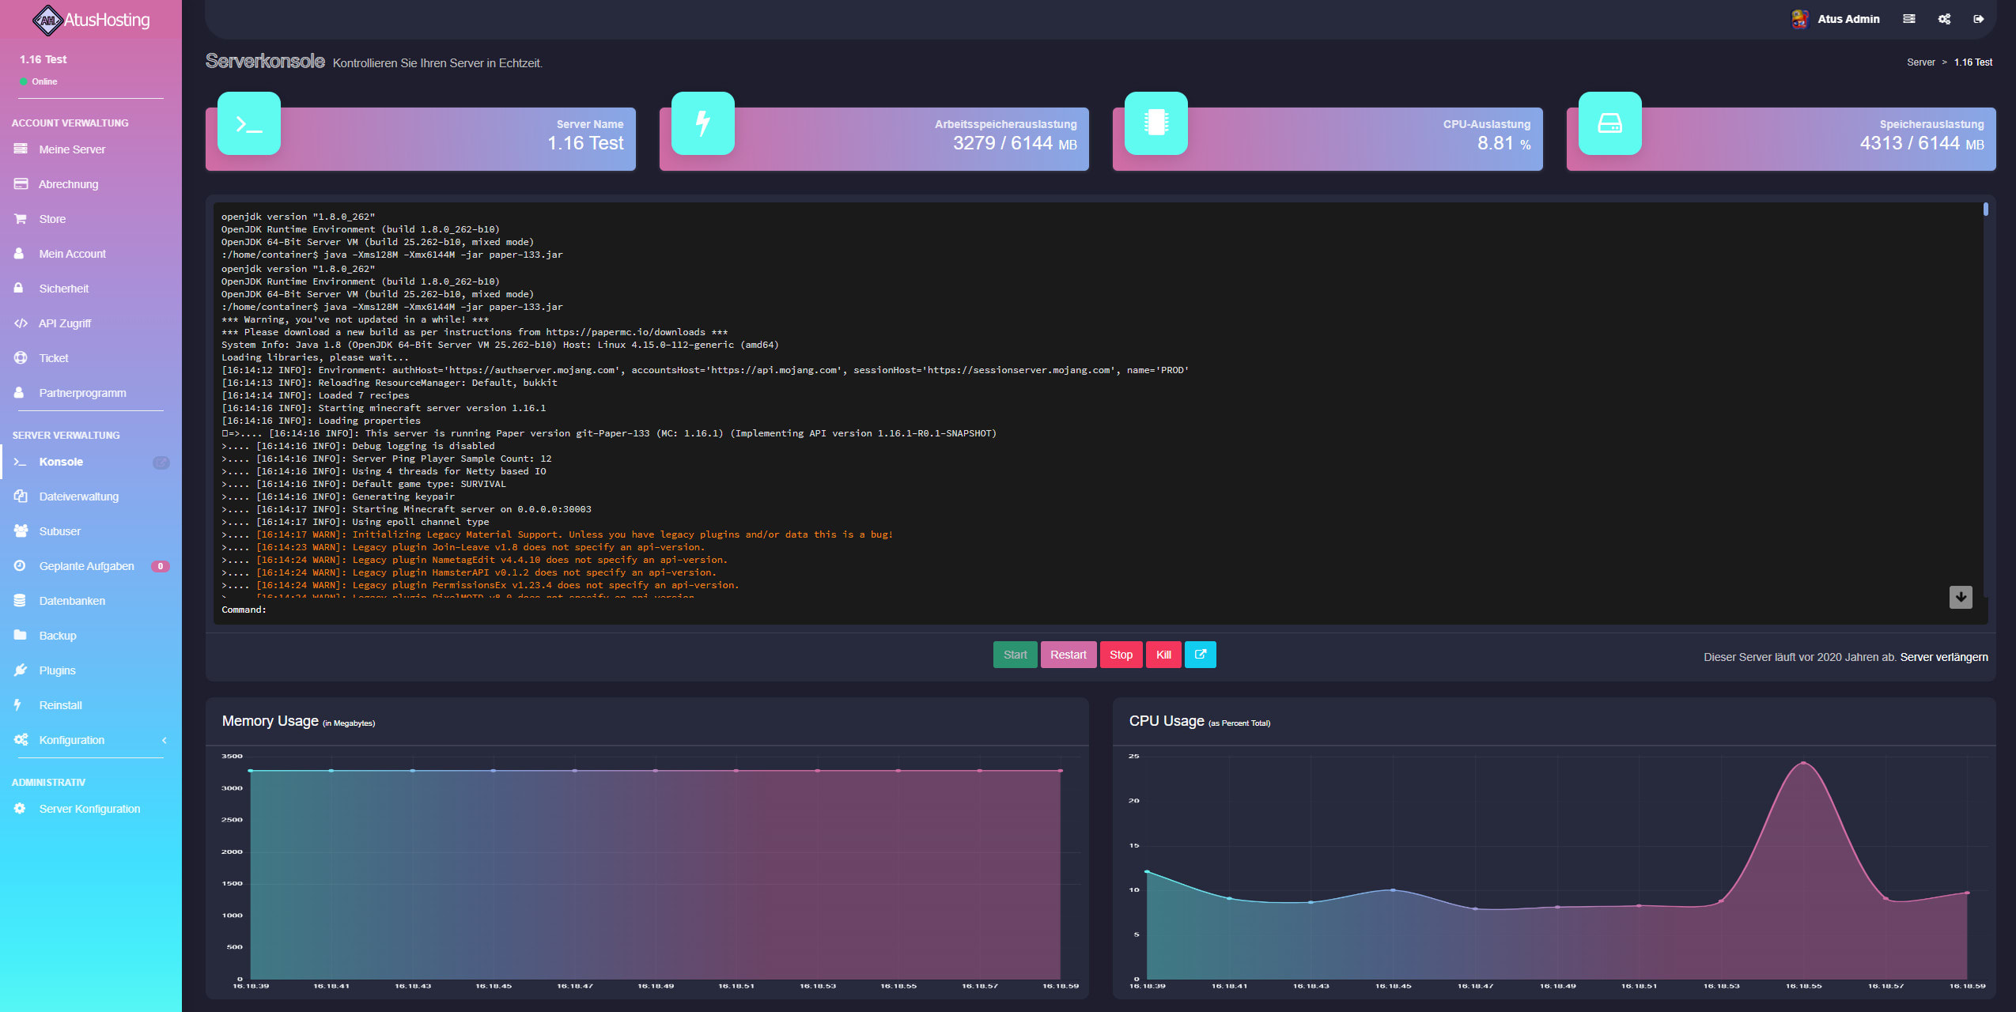The height and width of the screenshot is (1012, 2016).
Task: Click Sicherheit lock icon
Action: tap(19, 289)
